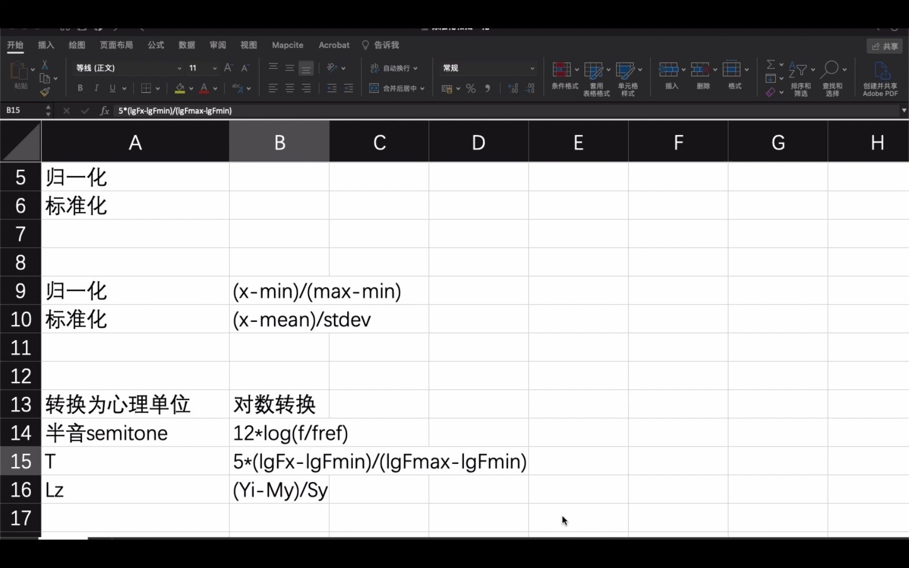Switch to the 开始 (Home) tab
Image resolution: width=909 pixels, height=568 pixels.
[15, 45]
